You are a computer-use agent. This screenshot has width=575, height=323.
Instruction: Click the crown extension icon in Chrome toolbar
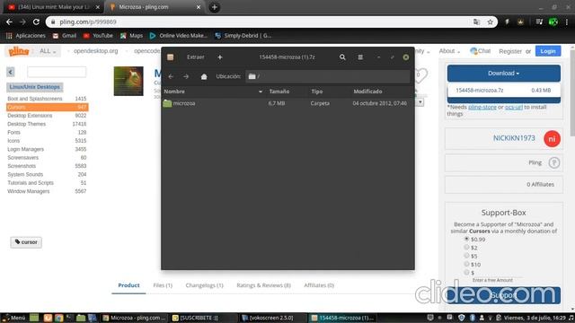click(x=521, y=22)
